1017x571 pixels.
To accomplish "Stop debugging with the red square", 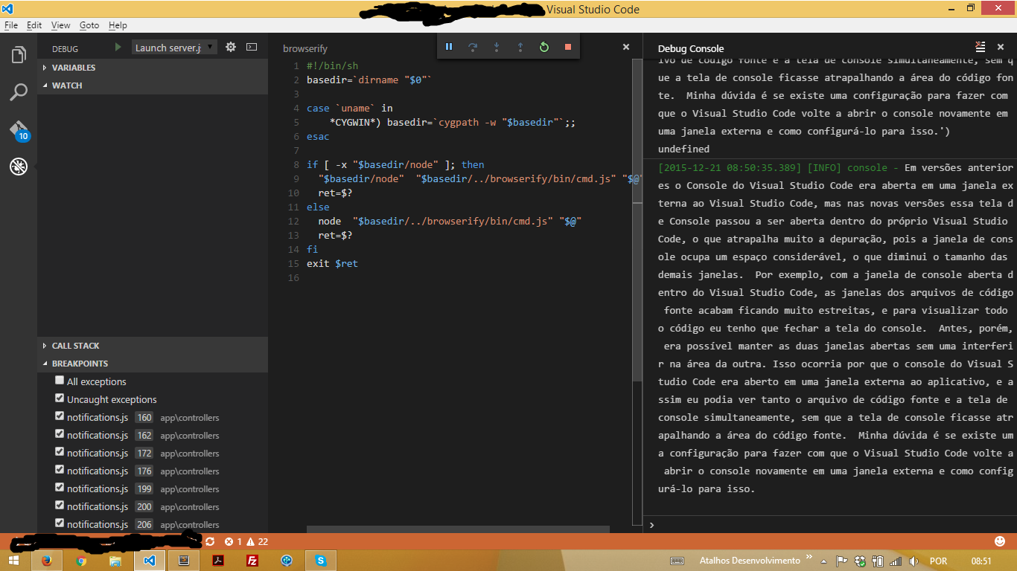I will 568,47.
